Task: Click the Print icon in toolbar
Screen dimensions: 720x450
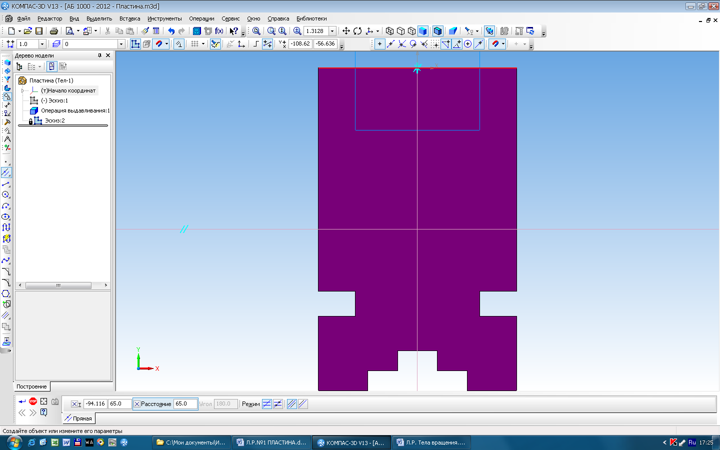Action: 54,31
